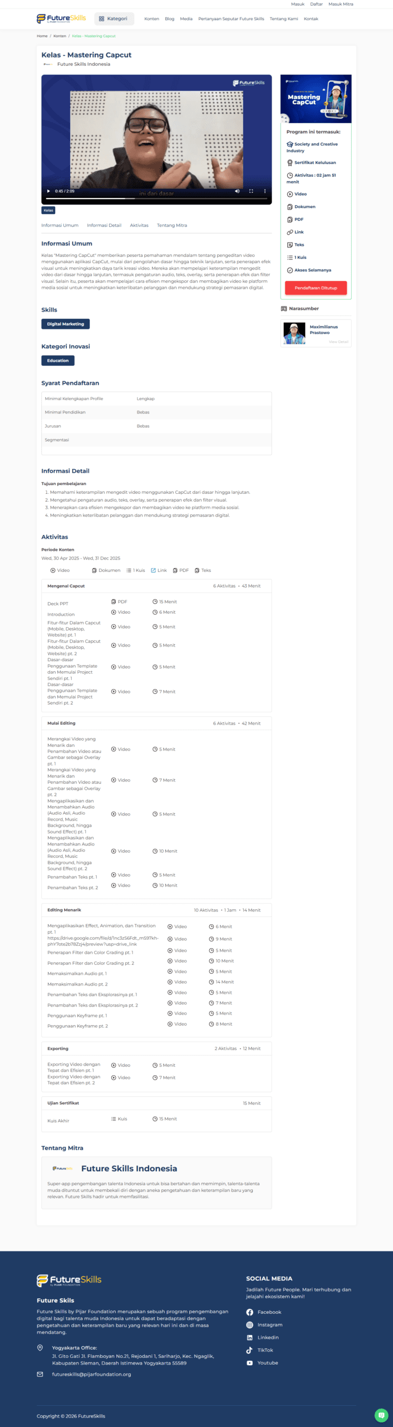The image size is (393, 1427).
Task: Open the Google Drive preview link
Action: (x=103, y=941)
